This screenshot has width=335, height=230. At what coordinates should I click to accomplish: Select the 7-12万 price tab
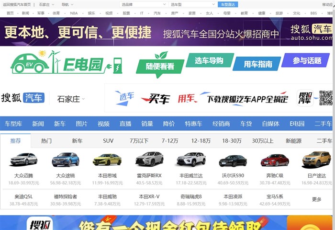click(170, 141)
